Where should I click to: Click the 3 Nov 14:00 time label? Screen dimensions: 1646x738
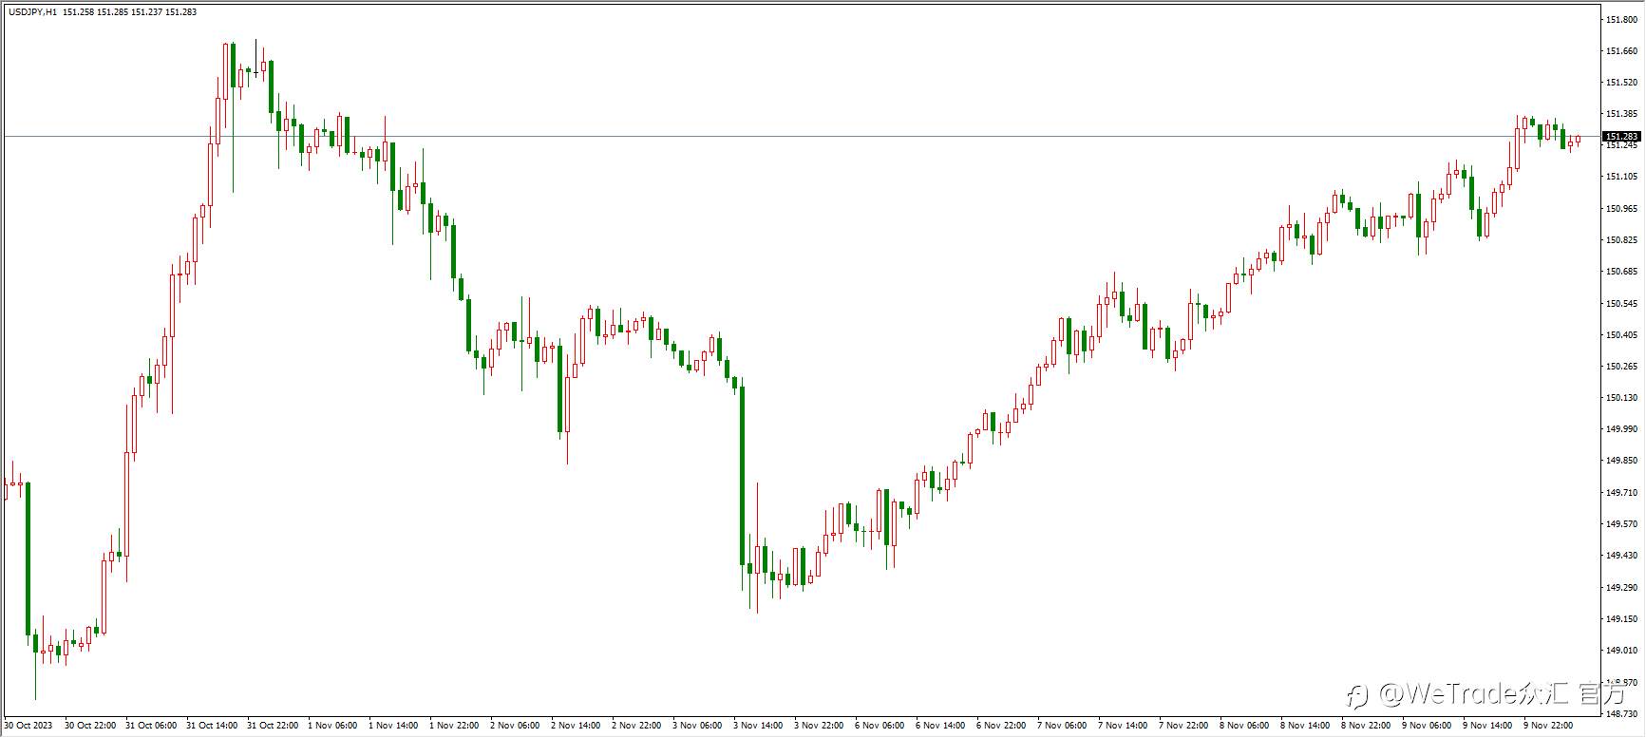point(758,726)
